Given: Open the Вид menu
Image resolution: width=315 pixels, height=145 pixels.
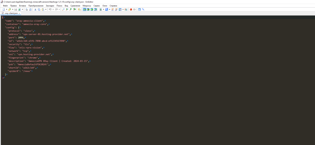Looking at the screenshot, I should tap(66, 6).
